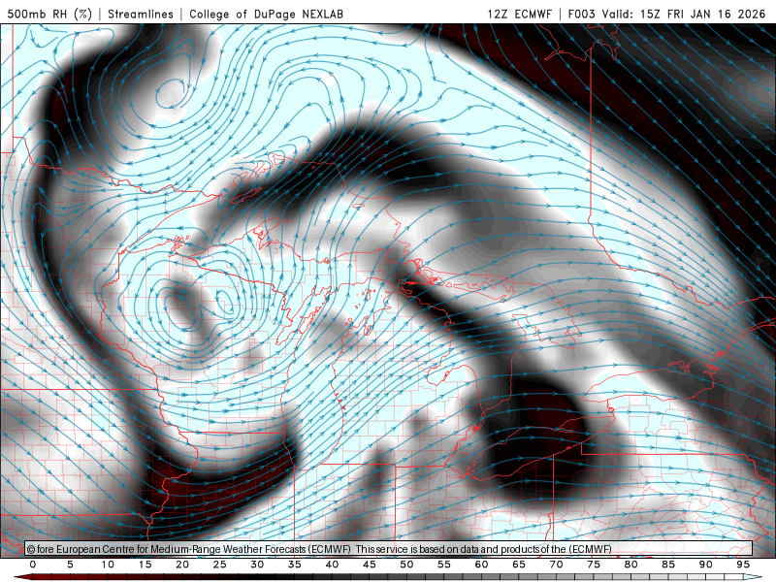Click the '65' value on color scale
The height and width of the screenshot is (582, 776).
coord(519,565)
